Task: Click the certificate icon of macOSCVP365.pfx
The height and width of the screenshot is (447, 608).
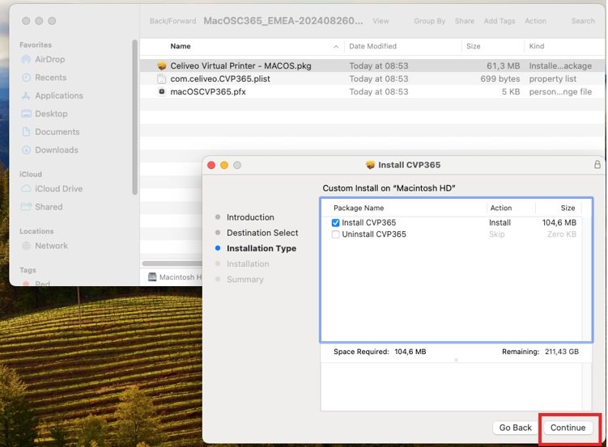Action: pyautogui.click(x=162, y=91)
